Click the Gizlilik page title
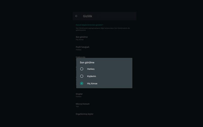Viewport: 203px width, 127px height. [x=88, y=16]
